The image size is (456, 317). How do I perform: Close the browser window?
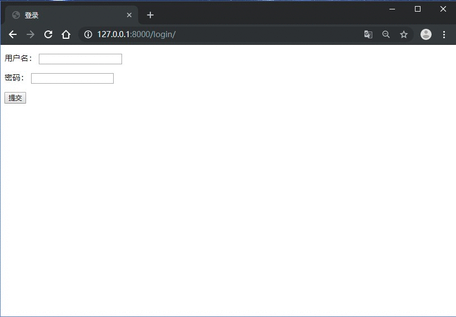coord(443,9)
